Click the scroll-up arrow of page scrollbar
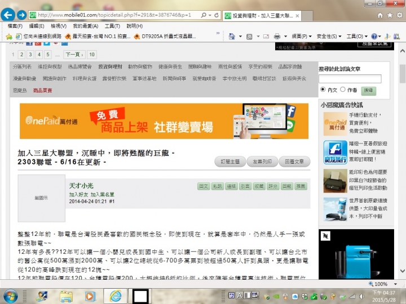Screen dimensions: 406x304 click(402, 51)
